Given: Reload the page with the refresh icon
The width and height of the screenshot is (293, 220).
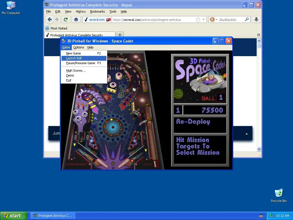Looking at the screenshot, I should coord(66,19).
